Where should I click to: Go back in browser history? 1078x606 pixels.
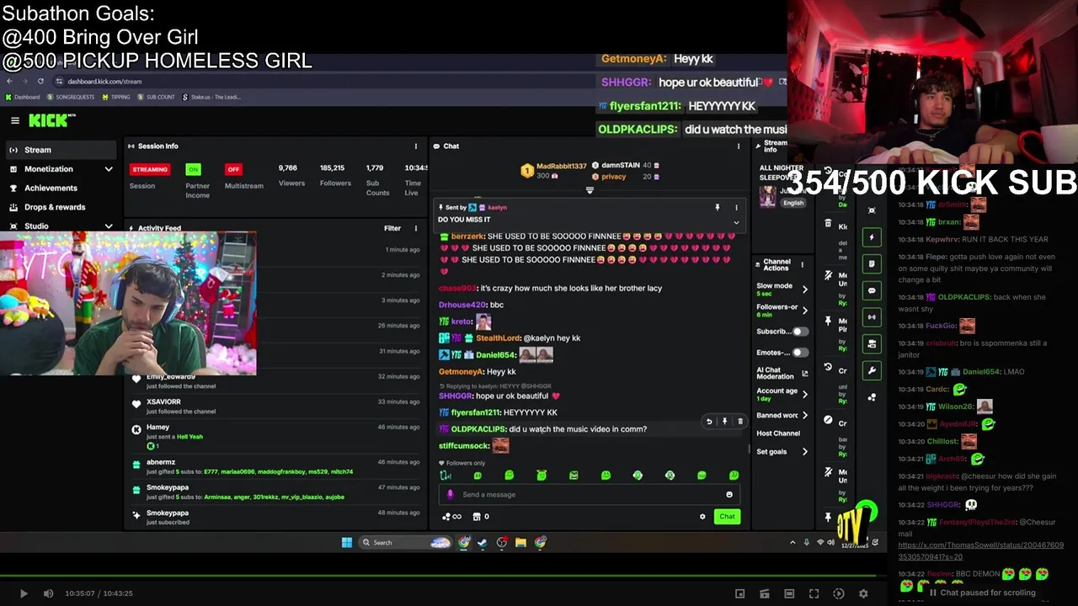(x=9, y=82)
